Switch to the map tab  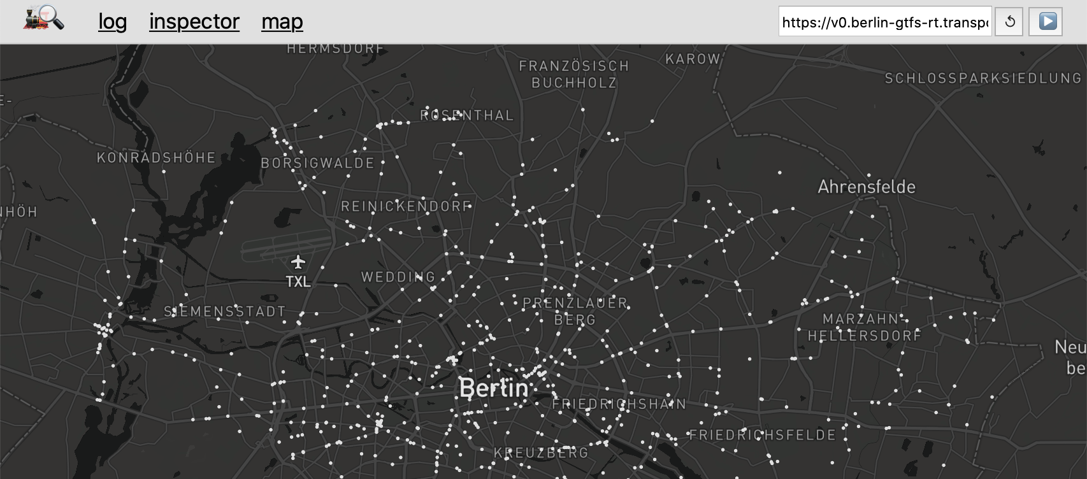282,22
